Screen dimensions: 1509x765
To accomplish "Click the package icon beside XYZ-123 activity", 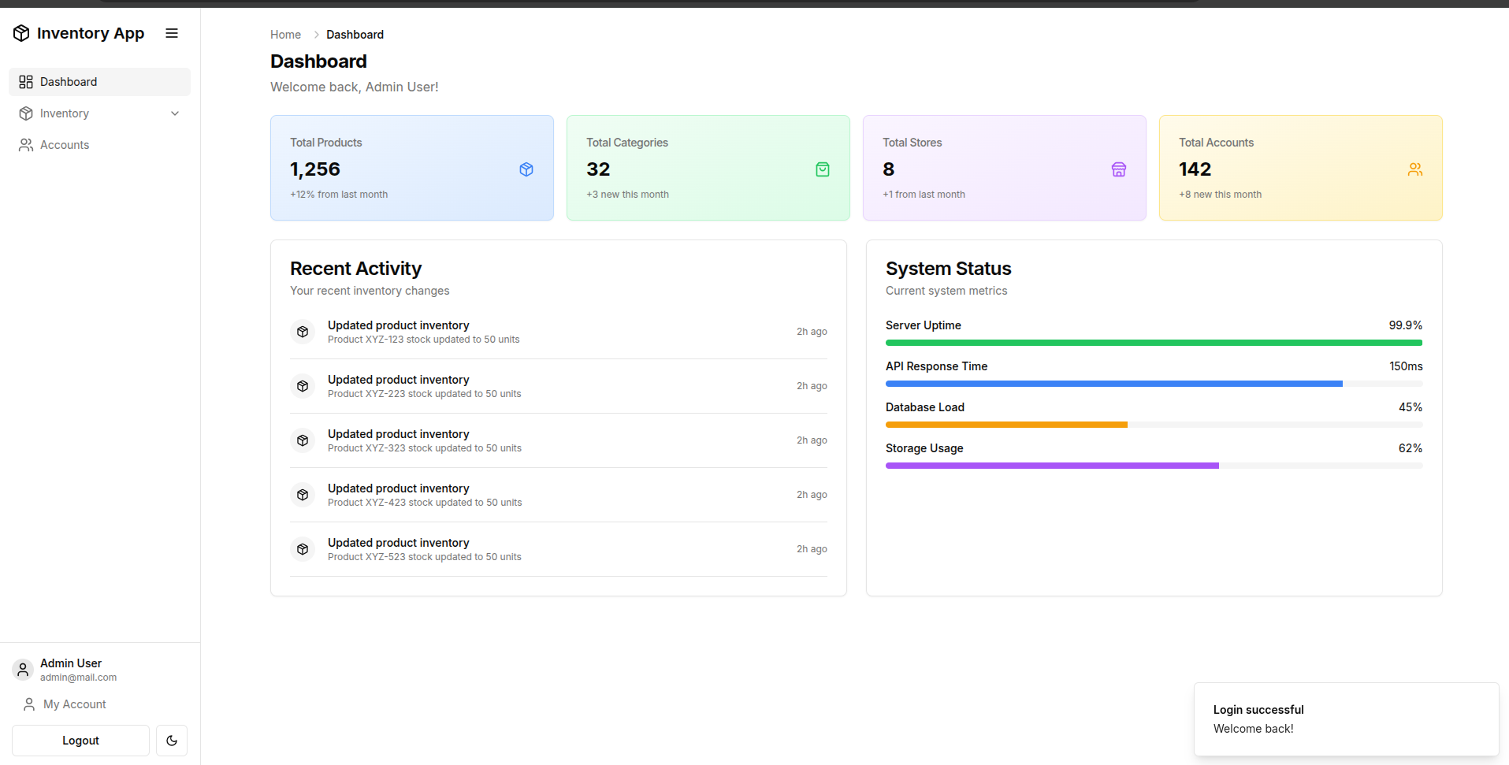I will [303, 332].
